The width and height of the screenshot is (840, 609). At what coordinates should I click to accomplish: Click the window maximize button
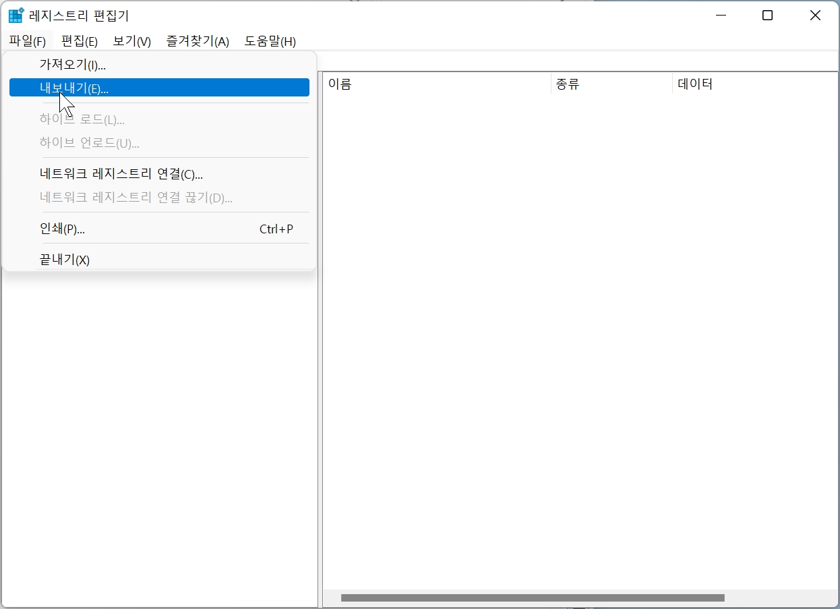point(767,15)
